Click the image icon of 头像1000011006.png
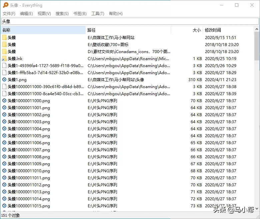260x219 pixels. tap(4, 143)
